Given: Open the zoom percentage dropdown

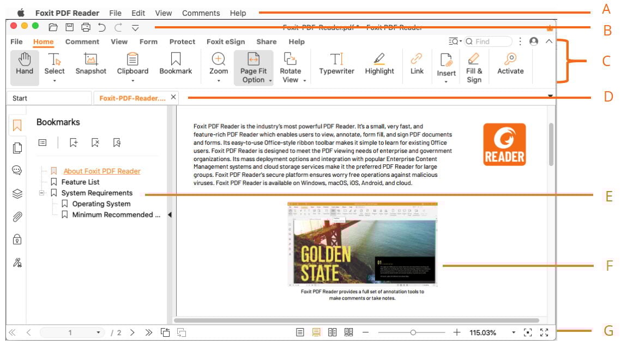Looking at the screenshot, I should click(512, 331).
